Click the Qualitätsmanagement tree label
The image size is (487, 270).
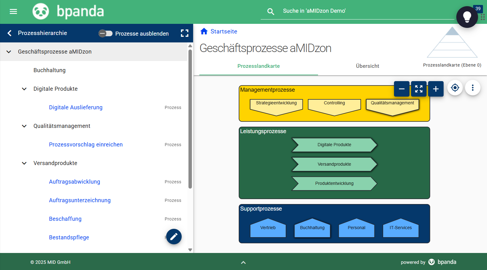point(62,126)
